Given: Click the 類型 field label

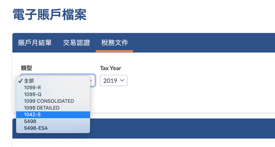Looking at the screenshot, I should click(x=26, y=68).
